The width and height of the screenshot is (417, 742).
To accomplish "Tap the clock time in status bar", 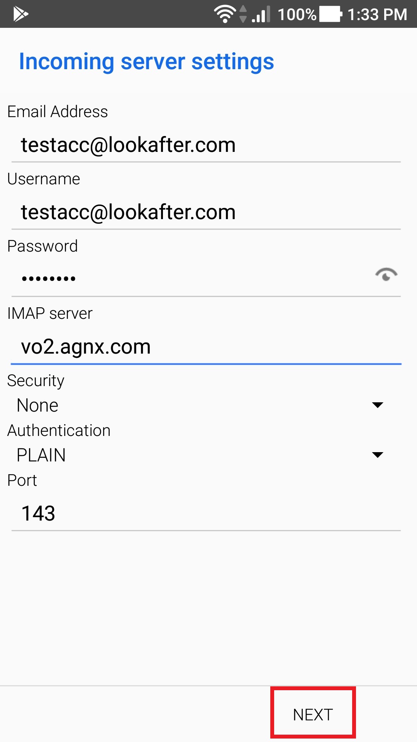I will click(377, 15).
